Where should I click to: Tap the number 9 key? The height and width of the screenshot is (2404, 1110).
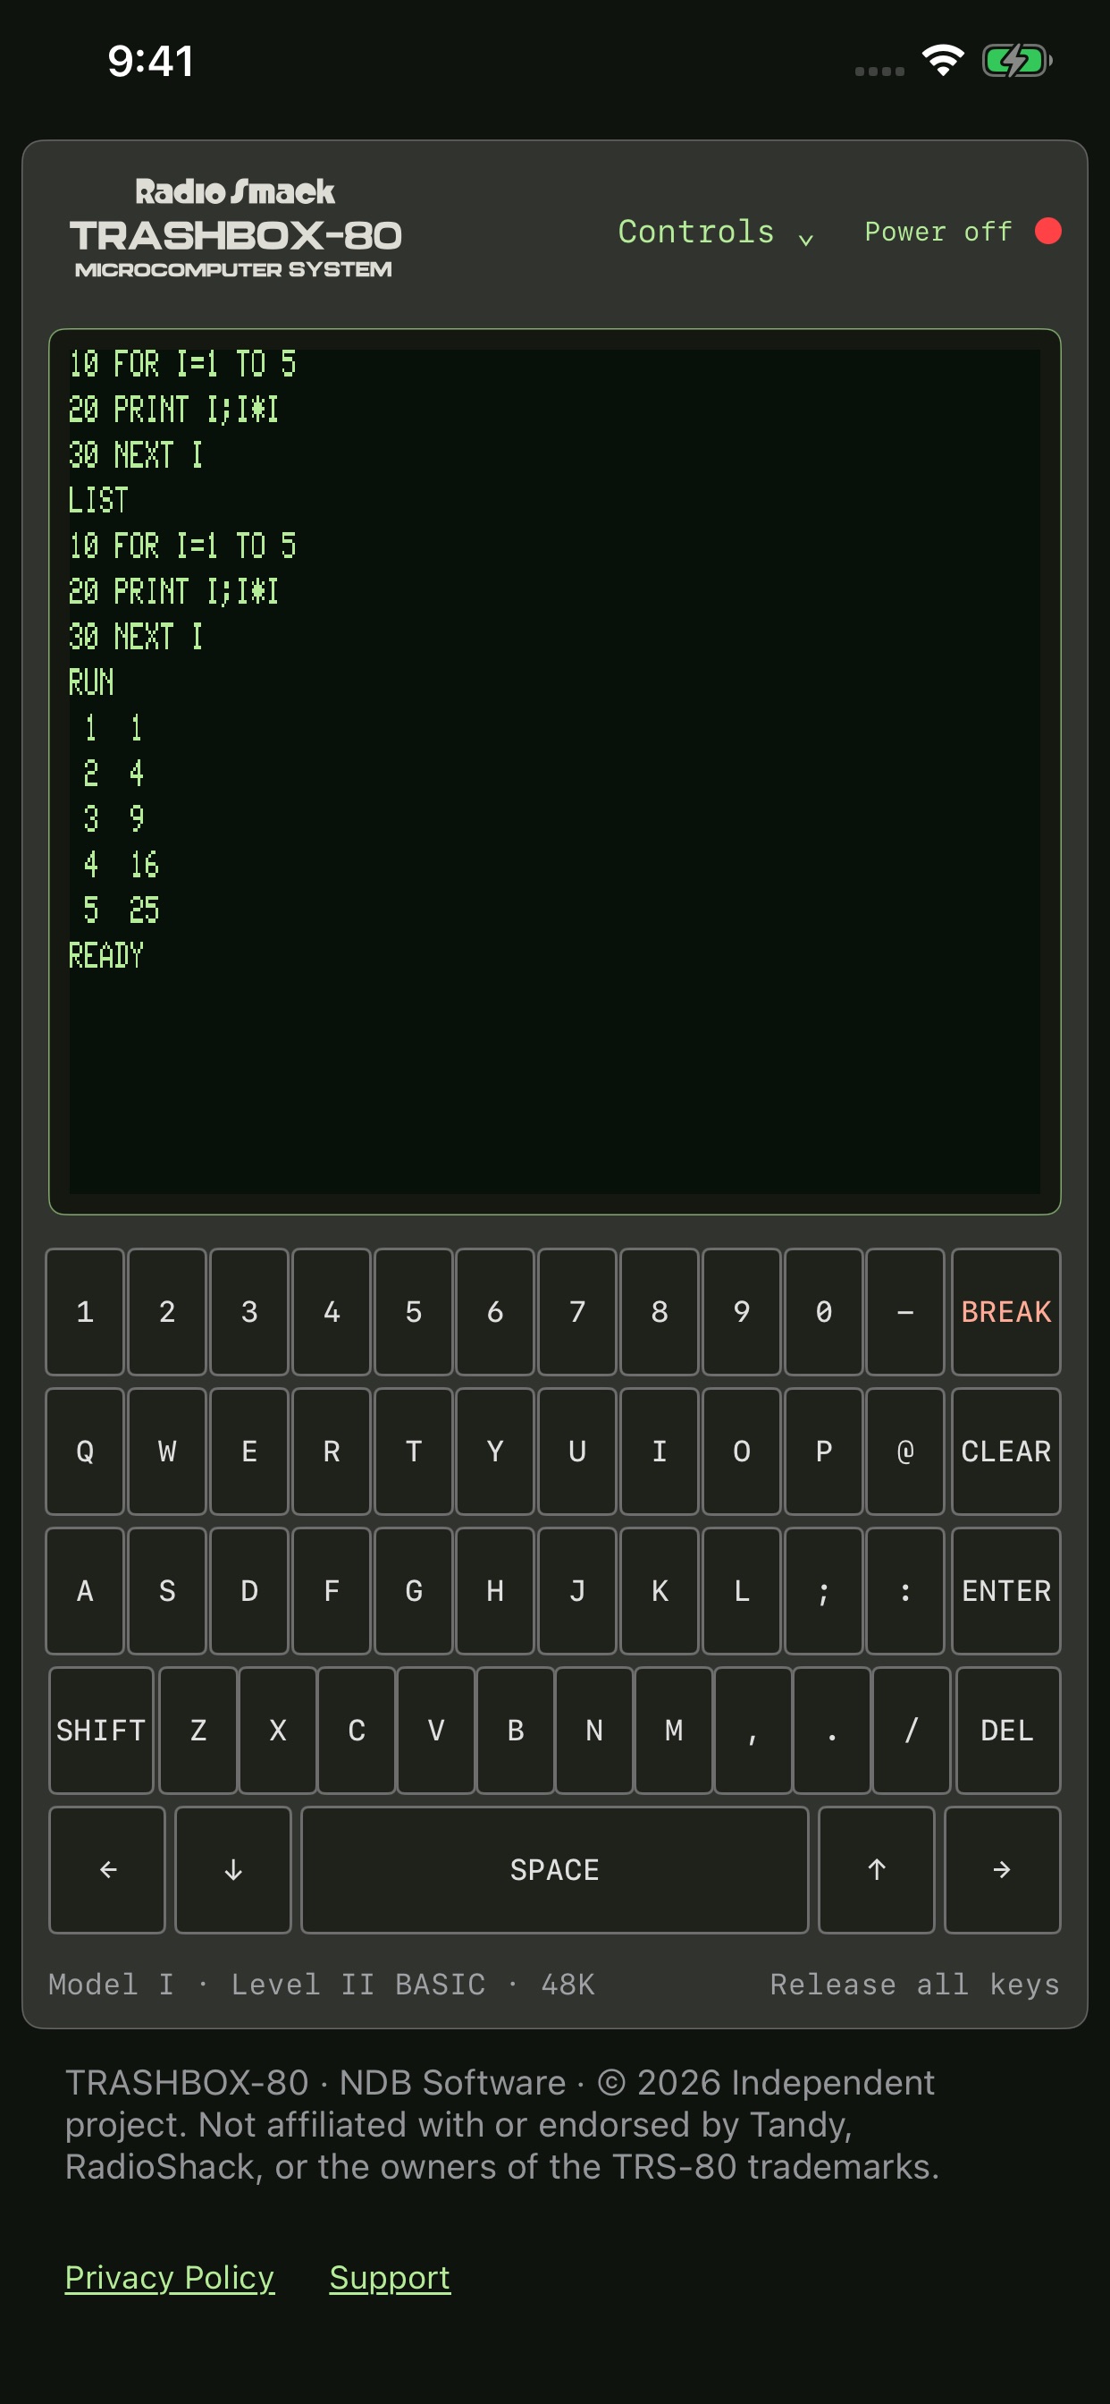[742, 1311]
